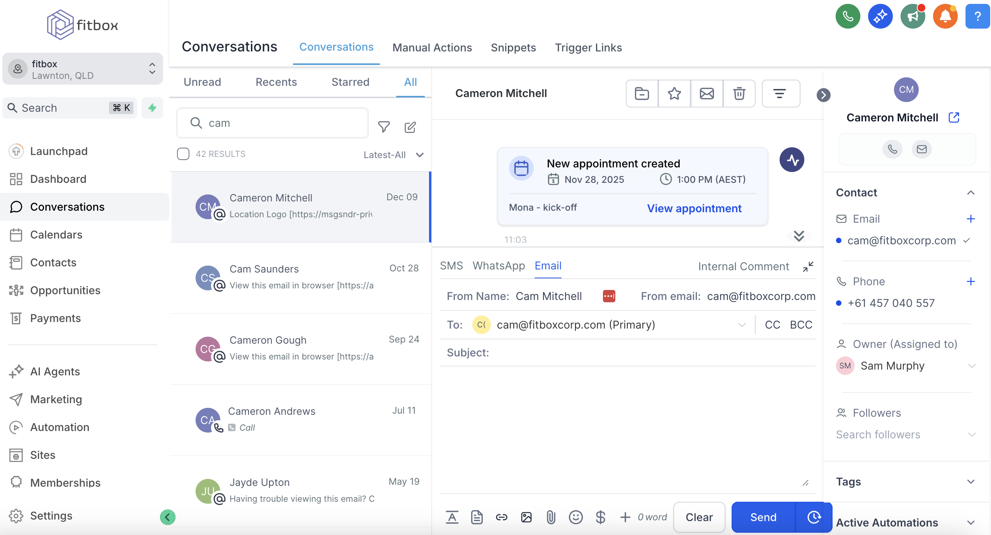Open text formatting tool in composer

452,517
